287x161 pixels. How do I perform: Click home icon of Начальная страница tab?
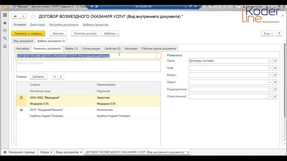(5, 152)
